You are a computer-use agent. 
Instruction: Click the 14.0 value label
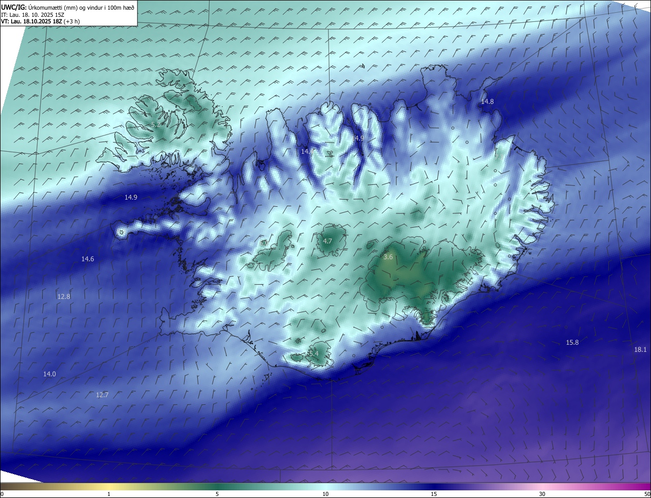click(49, 374)
